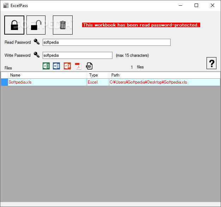Click the ExcelPass app icon in title bar
This screenshot has height=207, width=221.
(6, 6)
